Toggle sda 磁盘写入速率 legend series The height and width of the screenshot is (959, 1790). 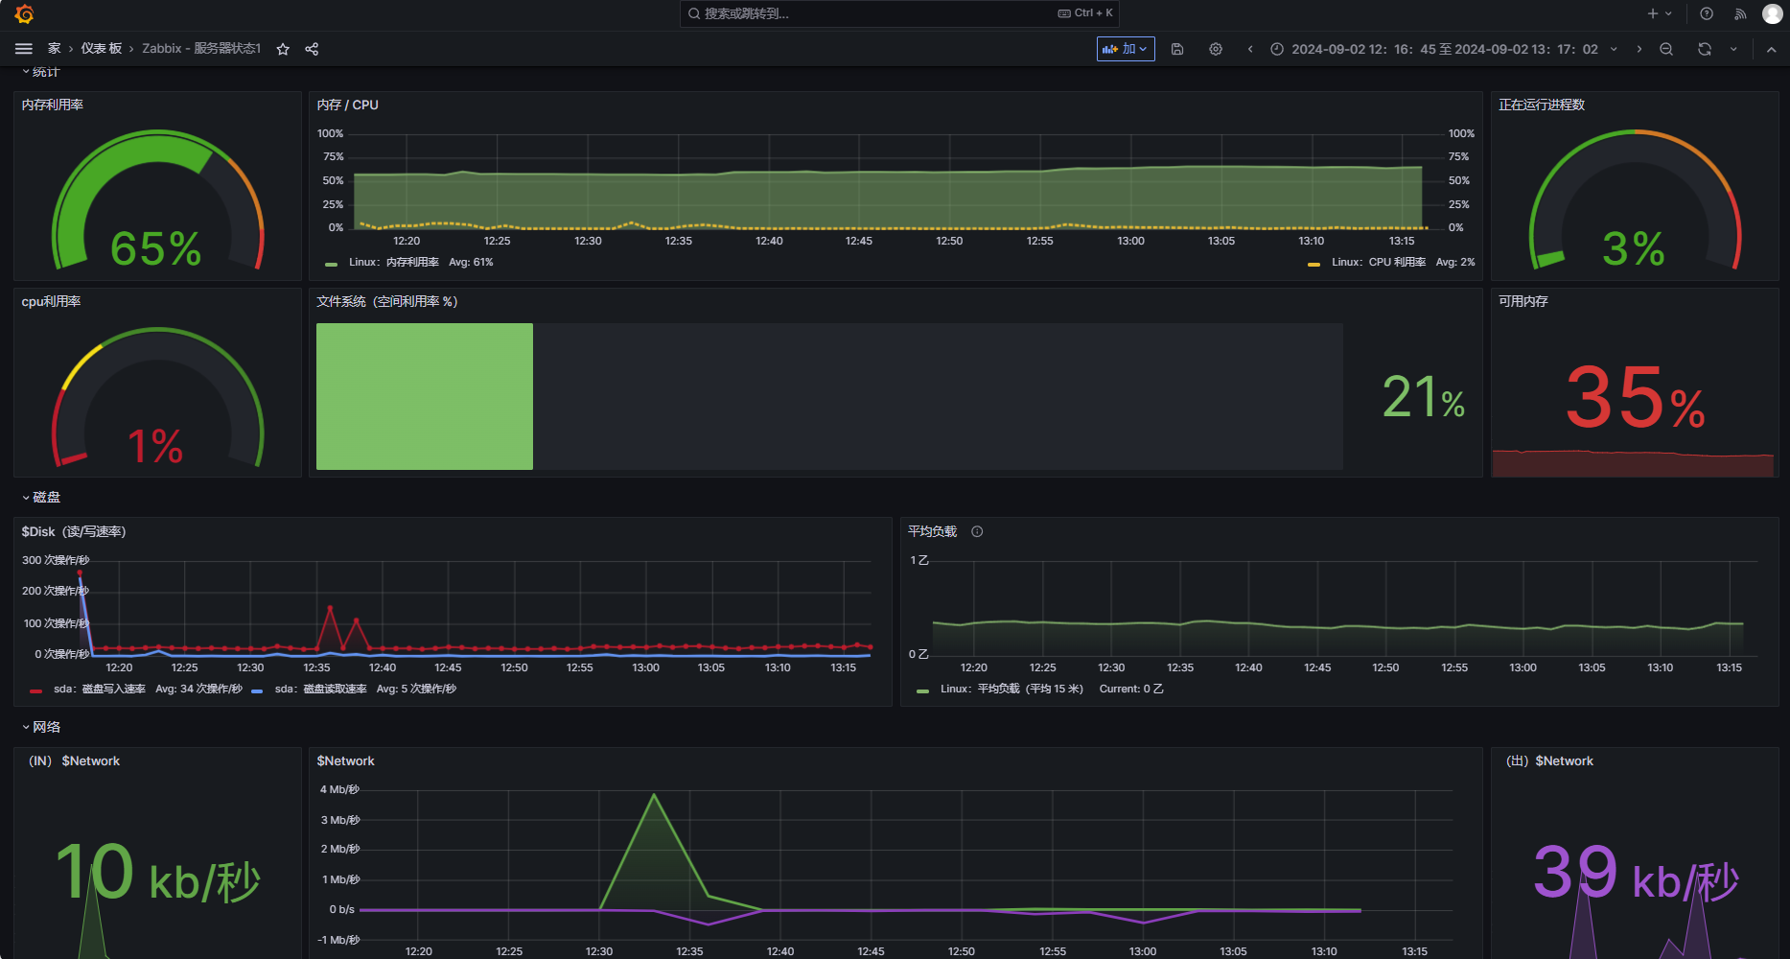point(100,689)
